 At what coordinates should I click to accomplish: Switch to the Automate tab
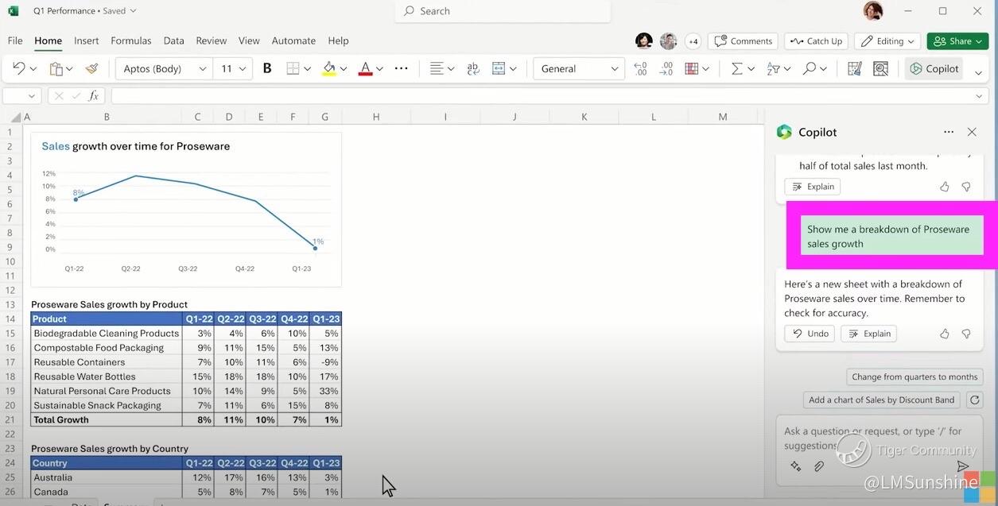(x=293, y=41)
